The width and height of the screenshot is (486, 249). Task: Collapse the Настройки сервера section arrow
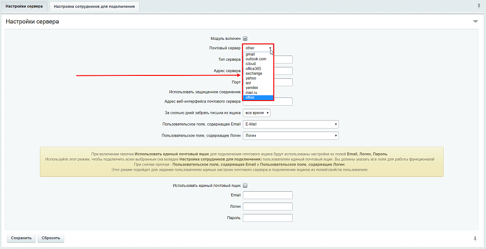click(475, 22)
